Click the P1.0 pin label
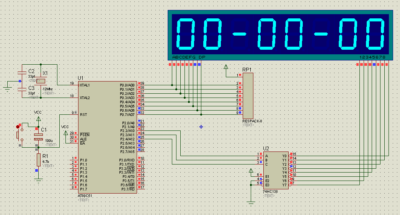 coord(83,160)
